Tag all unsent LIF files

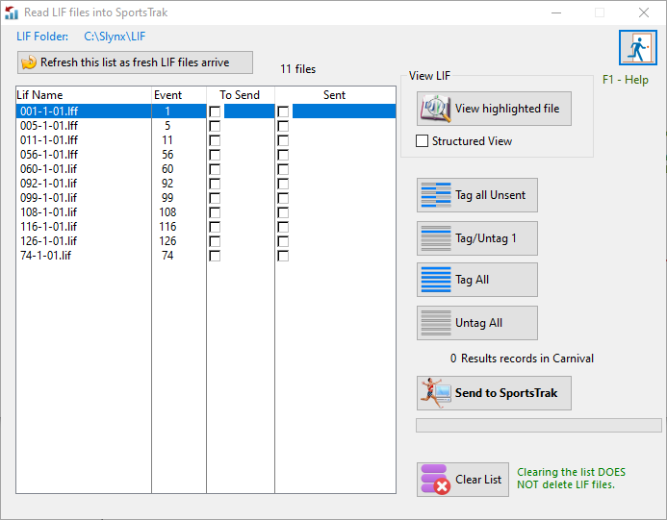[x=476, y=195]
